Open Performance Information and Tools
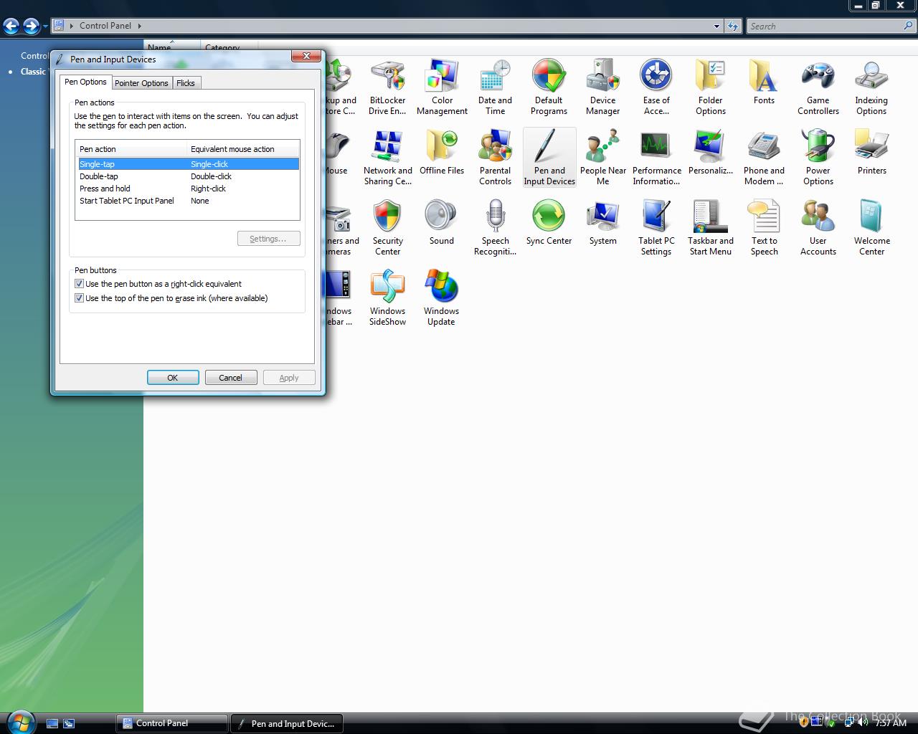This screenshot has width=918, height=734. [x=656, y=158]
